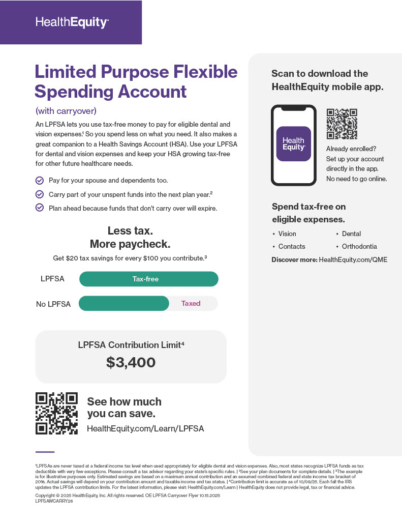Click checkmark beside spouse and dependents

click(x=40, y=181)
